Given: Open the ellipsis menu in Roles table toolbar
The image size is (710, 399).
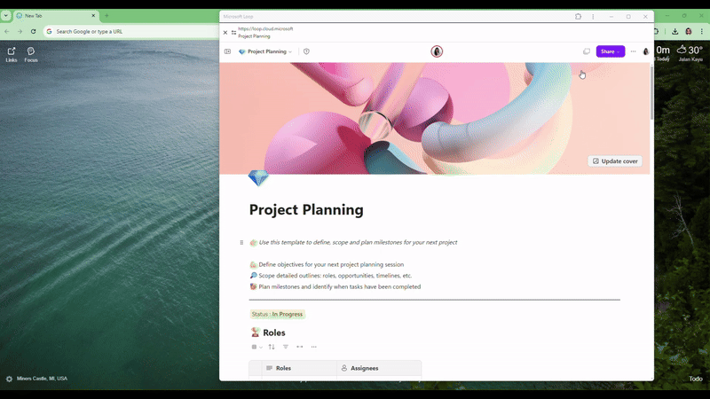Looking at the screenshot, I should pyautogui.click(x=313, y=347).
